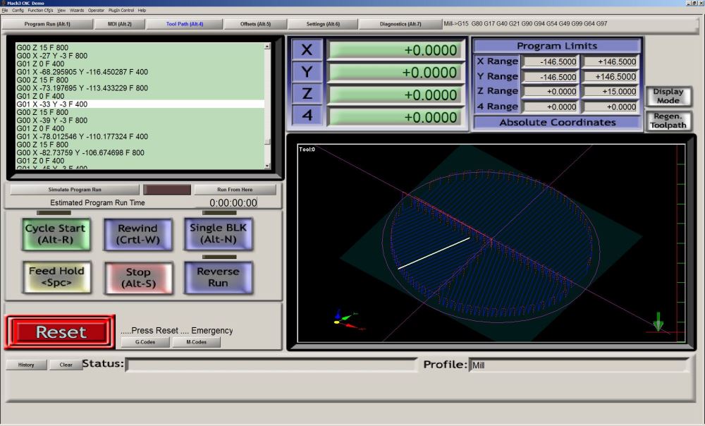This screenshot has width=705, height=426.
Task: Click the G-code list scrollbar thumb
Action: 267,141
